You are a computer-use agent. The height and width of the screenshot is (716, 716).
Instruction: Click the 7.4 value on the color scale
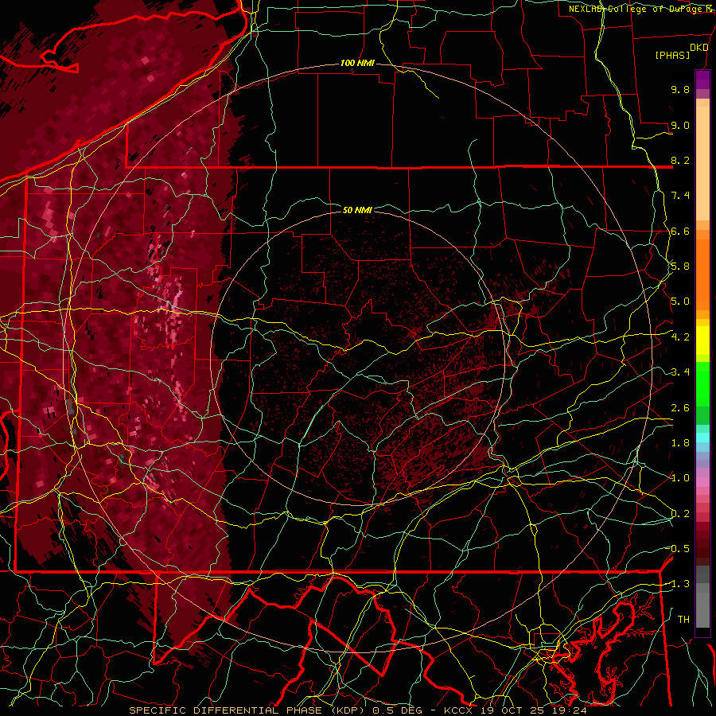[x=680, y=196]
